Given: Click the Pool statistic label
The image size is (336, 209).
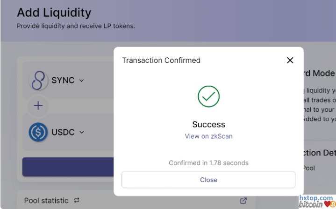Looking at the screenshot, I should [46, 201].
